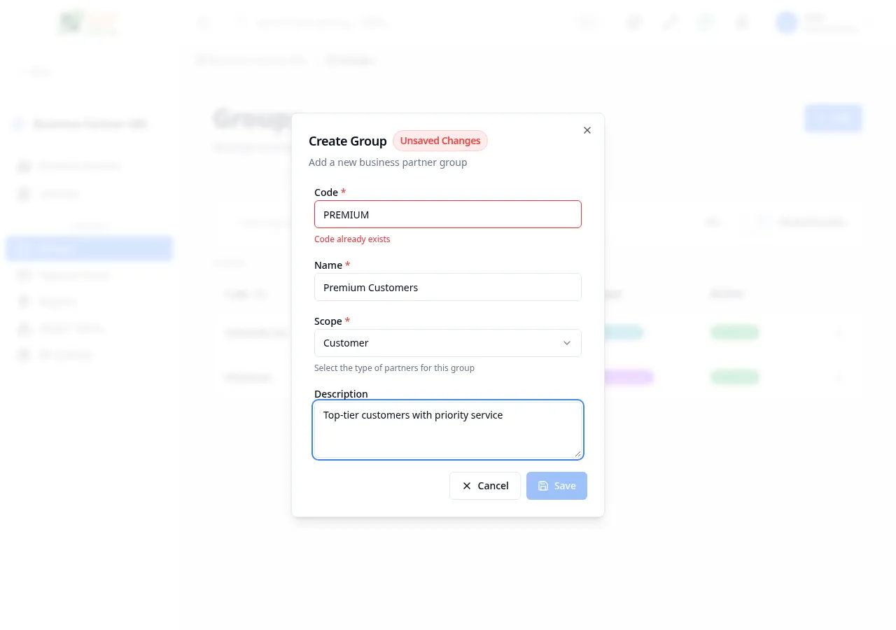This screenshot has height=630, width=896.
Task: Click the highlighted Groups icon in the sidebar
Action: click(x=24, y=248)
